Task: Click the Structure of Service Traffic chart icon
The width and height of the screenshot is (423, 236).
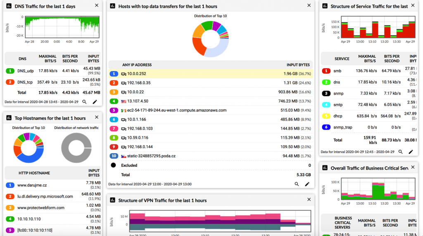Action: [x=325, y=6]
